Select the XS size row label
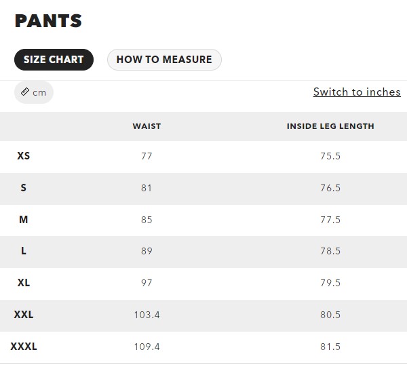The height and width of the screenshot is (369, 407). click(24, 156)
